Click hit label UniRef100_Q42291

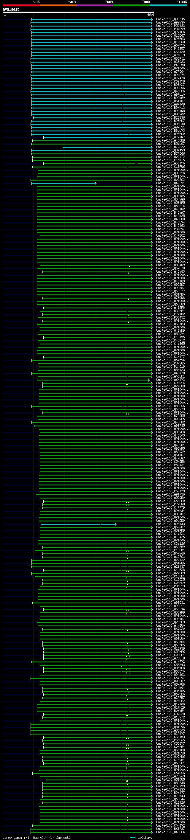(x=170, y=184)
